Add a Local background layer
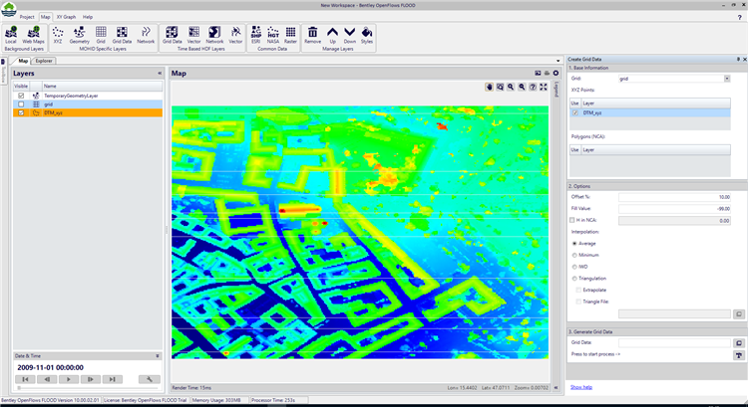Image resolution: width=748 pixels, height=407 pixels. click(x=11, y=35)
